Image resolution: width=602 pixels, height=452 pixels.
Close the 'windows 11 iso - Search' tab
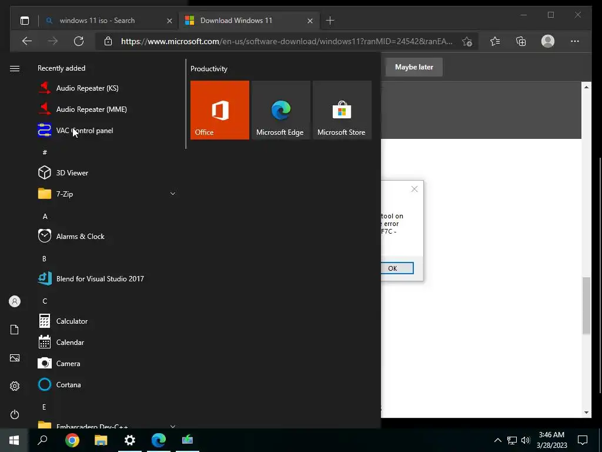click(169, 21)
